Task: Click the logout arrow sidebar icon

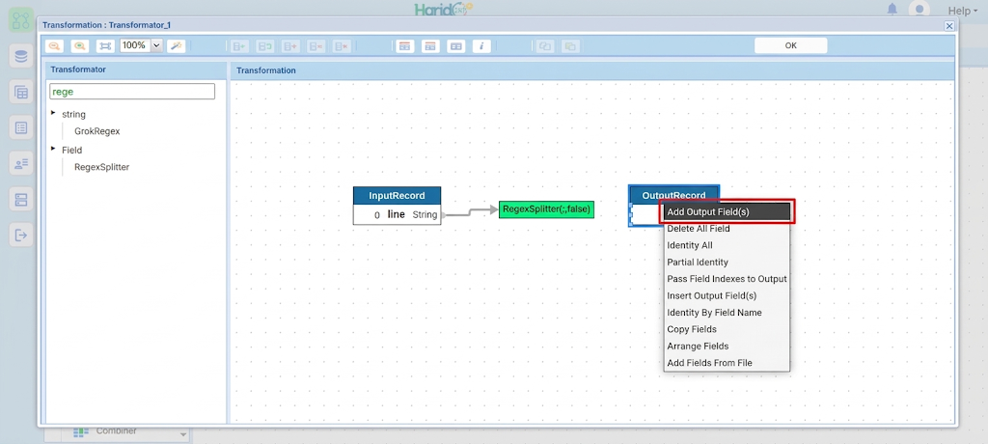Action: click(x=21, y=236)
